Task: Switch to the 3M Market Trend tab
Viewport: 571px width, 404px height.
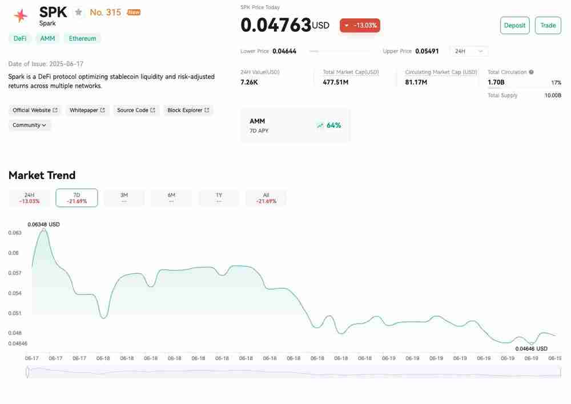Action: tap(124, 197)
